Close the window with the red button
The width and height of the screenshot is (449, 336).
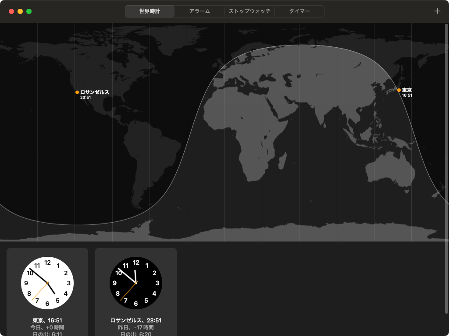(11, 11)
